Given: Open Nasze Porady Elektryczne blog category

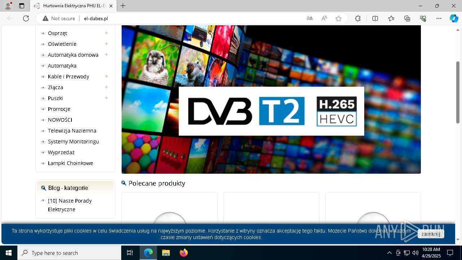Looking at the screenshot, I should pyautogui.click(x=70, y=205).
